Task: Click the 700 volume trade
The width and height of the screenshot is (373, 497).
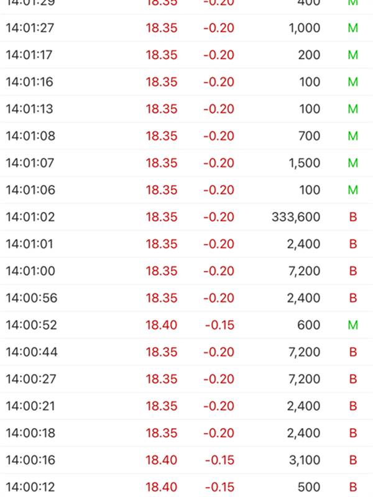Action: click(x=309, y=136)
